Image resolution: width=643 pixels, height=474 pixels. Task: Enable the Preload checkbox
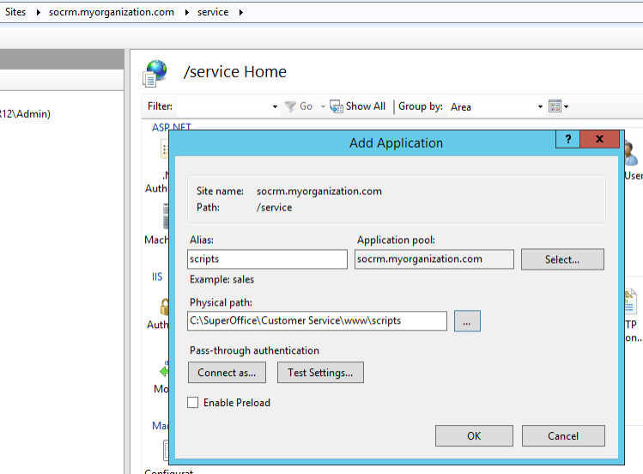point(193,403)
